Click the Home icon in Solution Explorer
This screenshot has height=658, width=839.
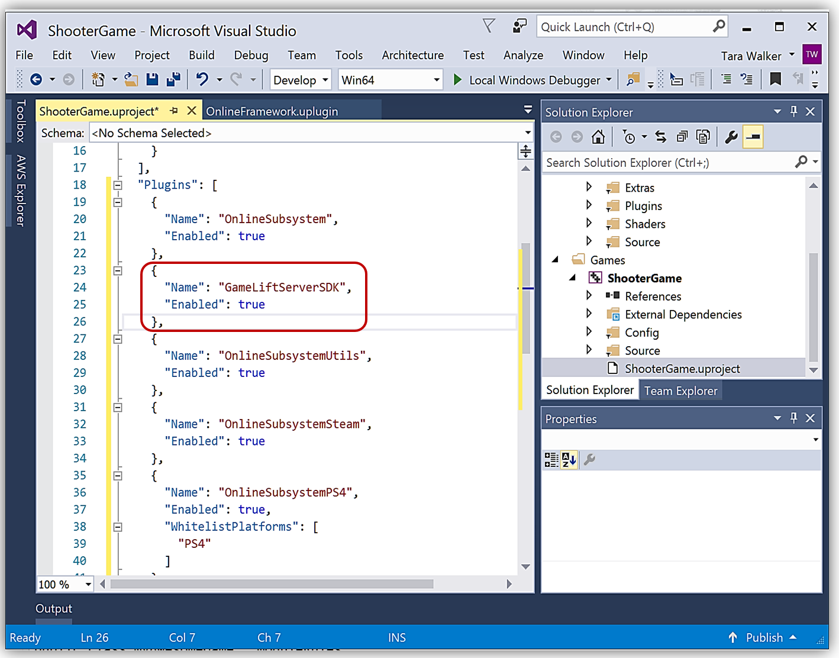point(598,137)
